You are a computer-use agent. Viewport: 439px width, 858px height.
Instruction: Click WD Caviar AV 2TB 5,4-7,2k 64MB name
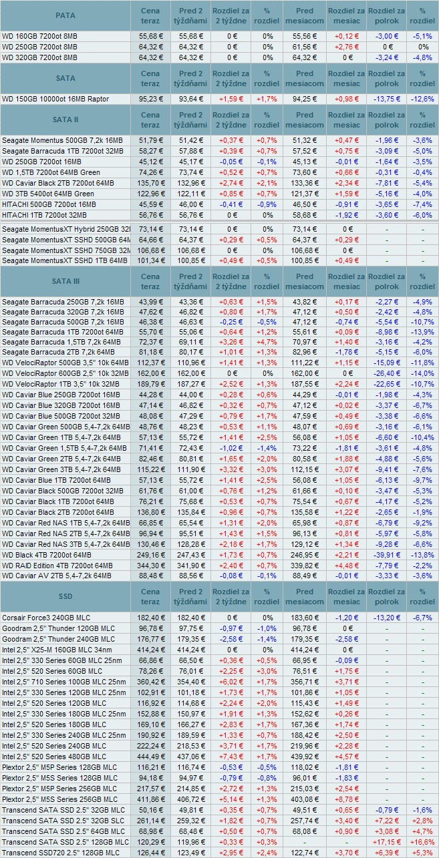point(56,576)
